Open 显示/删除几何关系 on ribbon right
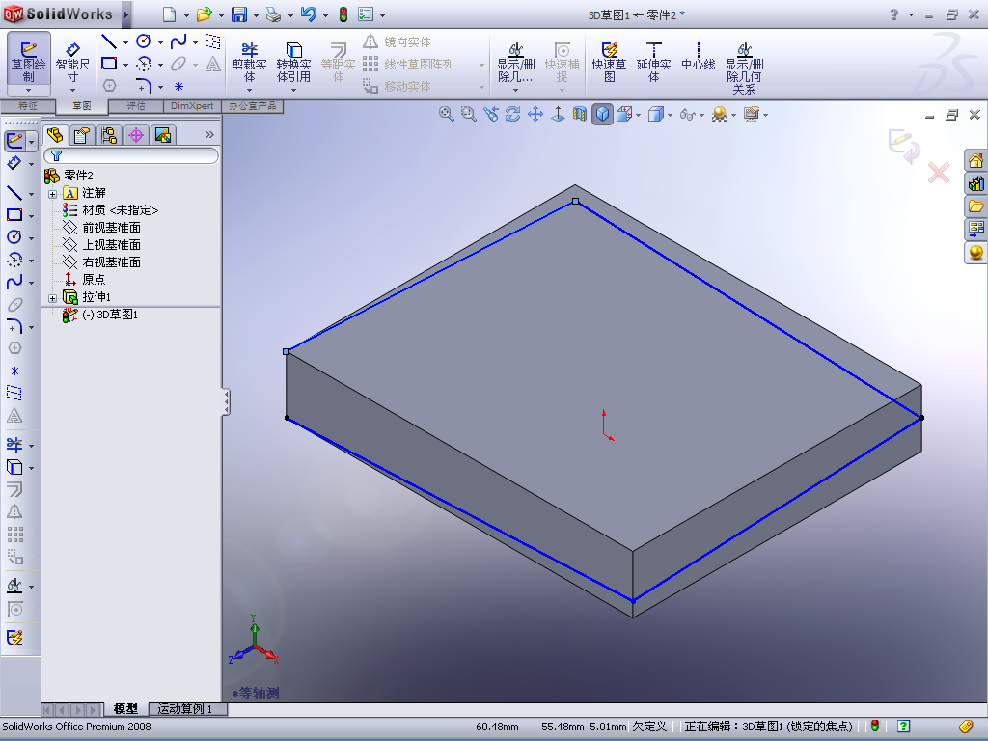This screenshot has width=988, height=741. pyautogui.click(x=744, y=69)
